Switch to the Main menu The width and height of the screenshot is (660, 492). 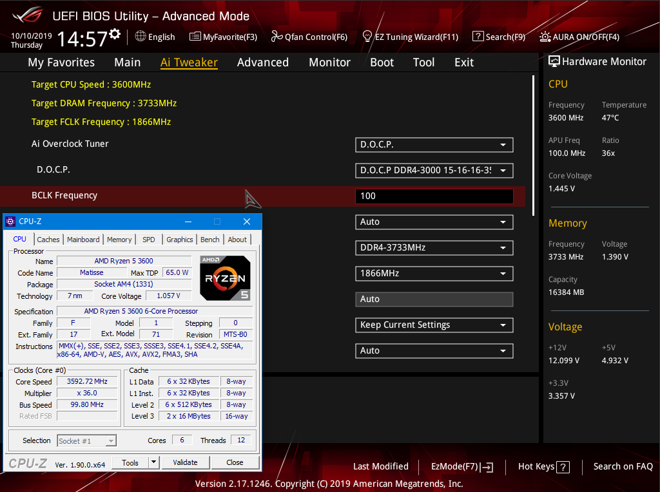(x=128, y=62)
